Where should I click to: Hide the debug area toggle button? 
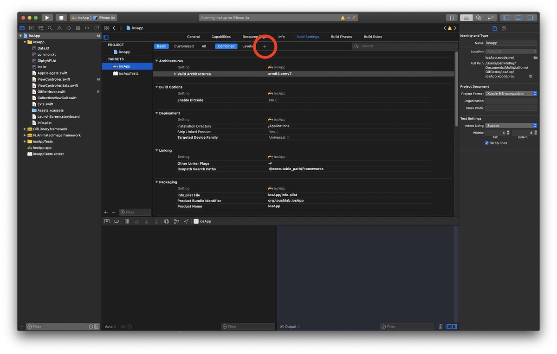[x=107, y=221]
